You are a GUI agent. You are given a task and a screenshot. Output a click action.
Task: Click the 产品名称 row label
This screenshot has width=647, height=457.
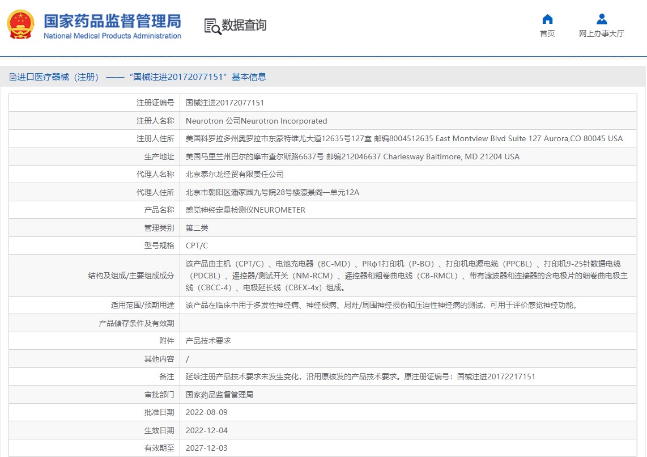pos(159,210)
